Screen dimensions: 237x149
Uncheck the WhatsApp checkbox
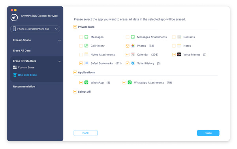click(x=81, y=82)
